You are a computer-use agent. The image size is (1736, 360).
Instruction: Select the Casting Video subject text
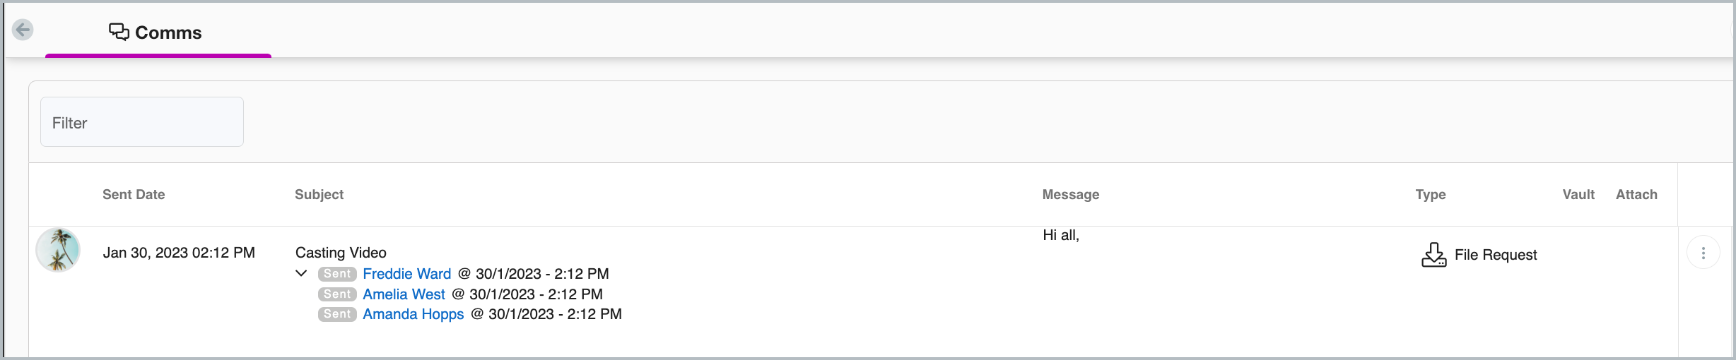[341, 253]
